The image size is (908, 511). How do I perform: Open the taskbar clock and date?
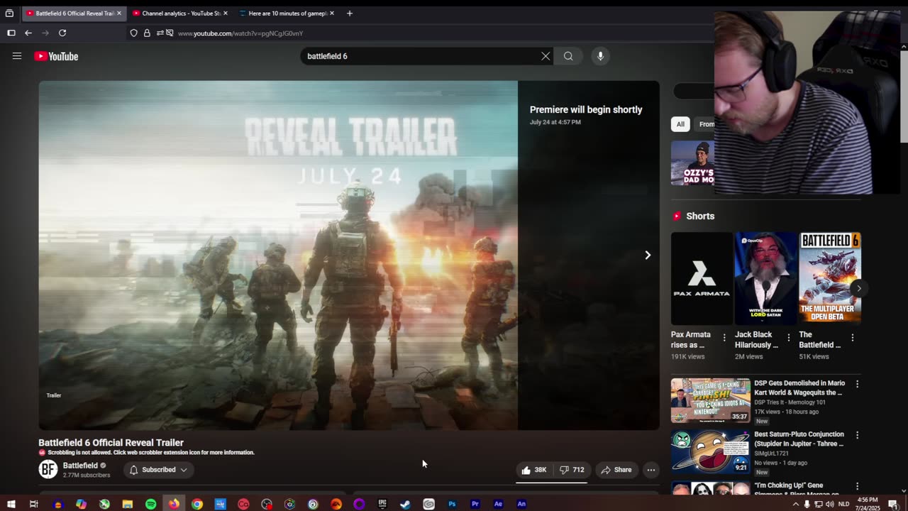pyautogui.click(x=868, y=504)
